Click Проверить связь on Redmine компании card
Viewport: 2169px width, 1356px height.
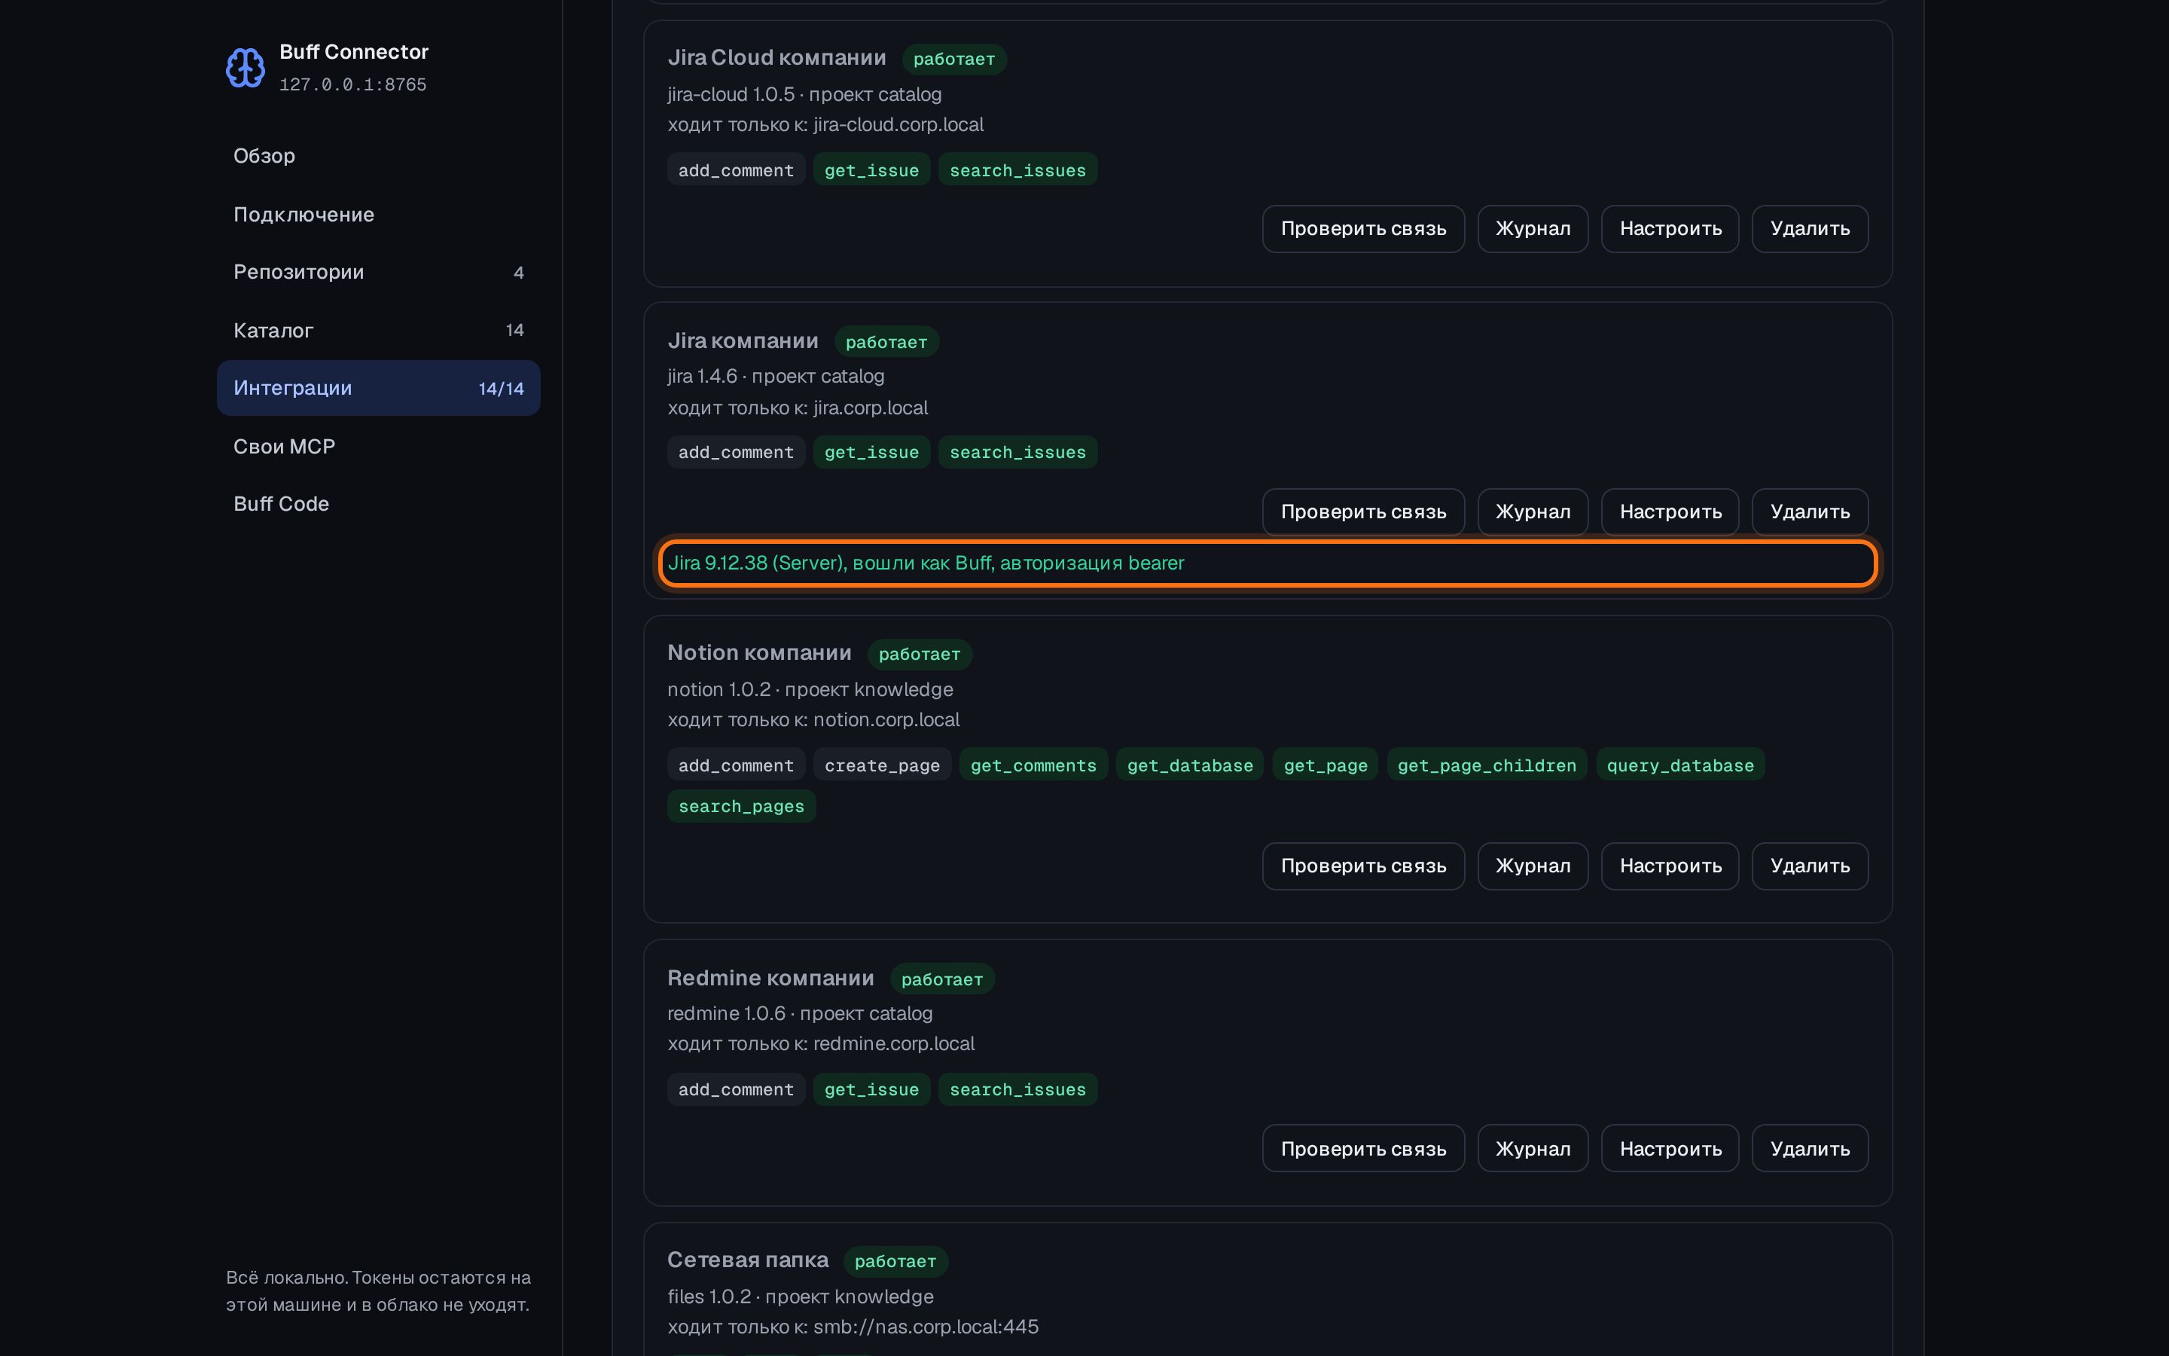click(1363, 1149)
